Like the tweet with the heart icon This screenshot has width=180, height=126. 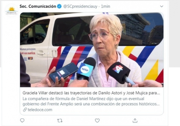[x=97, y=120]
